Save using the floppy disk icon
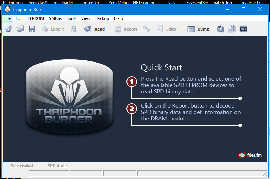The width and height of the screenshot is (270, 179). coord(32,29)
